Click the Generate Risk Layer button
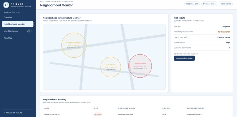 [x=184, y=58]
